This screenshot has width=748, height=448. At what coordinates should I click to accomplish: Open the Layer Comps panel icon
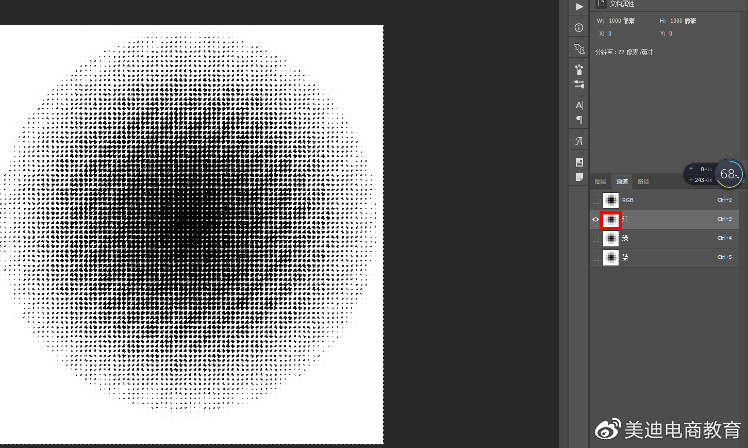point(579,162)
